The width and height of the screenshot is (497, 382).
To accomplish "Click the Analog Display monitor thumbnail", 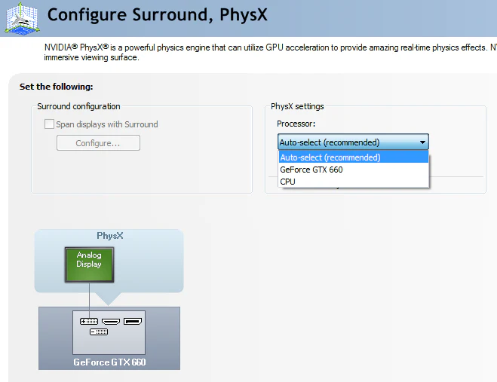I will [x=90, y=264].
